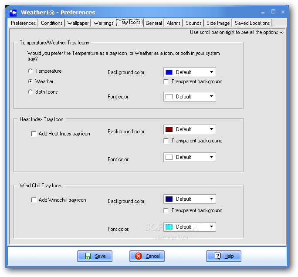Viewport: 298px width, 277px height.
Task: Click the white Heat Index font color swatch
Action: [x=169, y=157]
